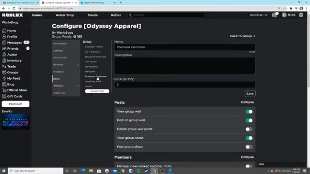The height and width of the screenshot is (174, 310).
Task: Open Steam from the taskbar
Action: click(146, 171)
